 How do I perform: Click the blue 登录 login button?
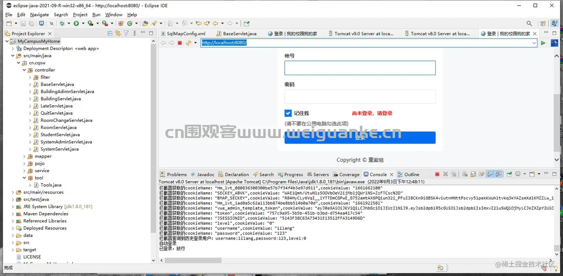[x=360, y=138]
